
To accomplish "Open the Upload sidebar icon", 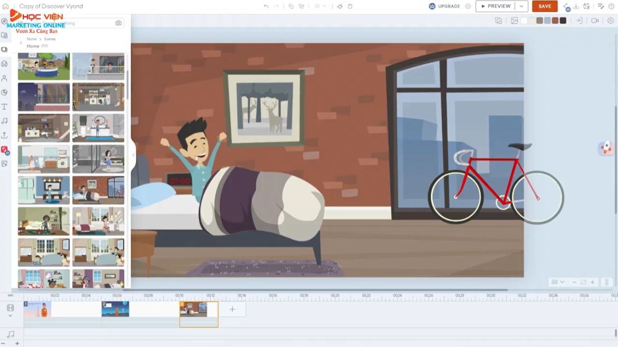I will [x=5, y=135].
